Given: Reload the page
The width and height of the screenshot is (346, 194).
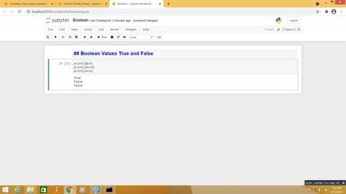Looking at the screenshot, I should 19,12.
